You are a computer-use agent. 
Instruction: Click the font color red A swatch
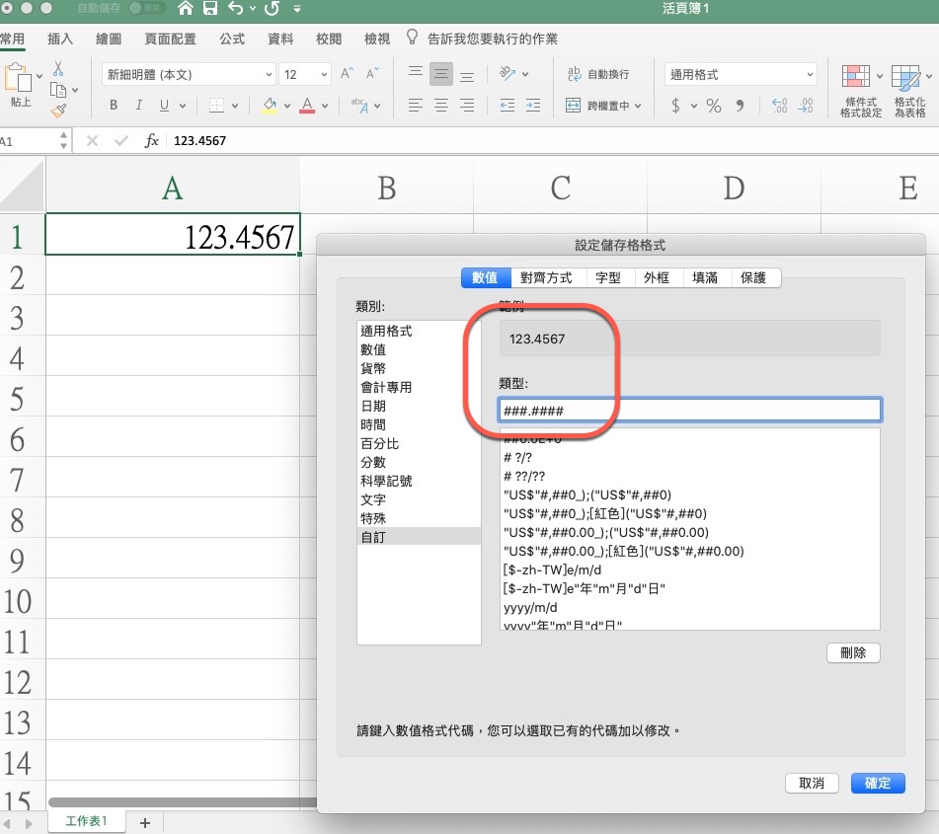307,106
